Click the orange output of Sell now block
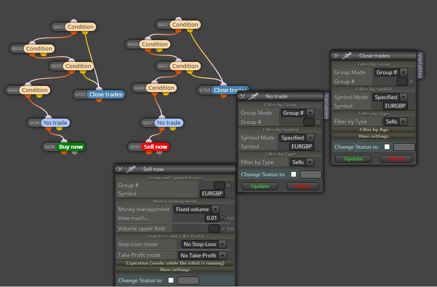Screen dimensions: 437x287 pyautogui.click(x=148, y=152)
